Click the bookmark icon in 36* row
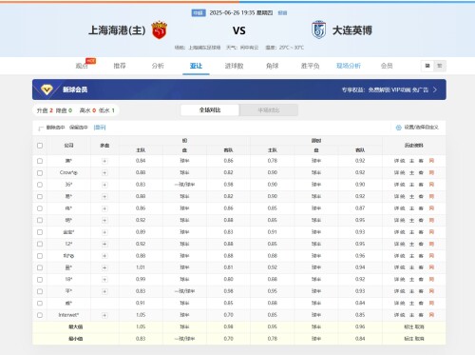This screenshot has width=475, height=355. (431, 185)
